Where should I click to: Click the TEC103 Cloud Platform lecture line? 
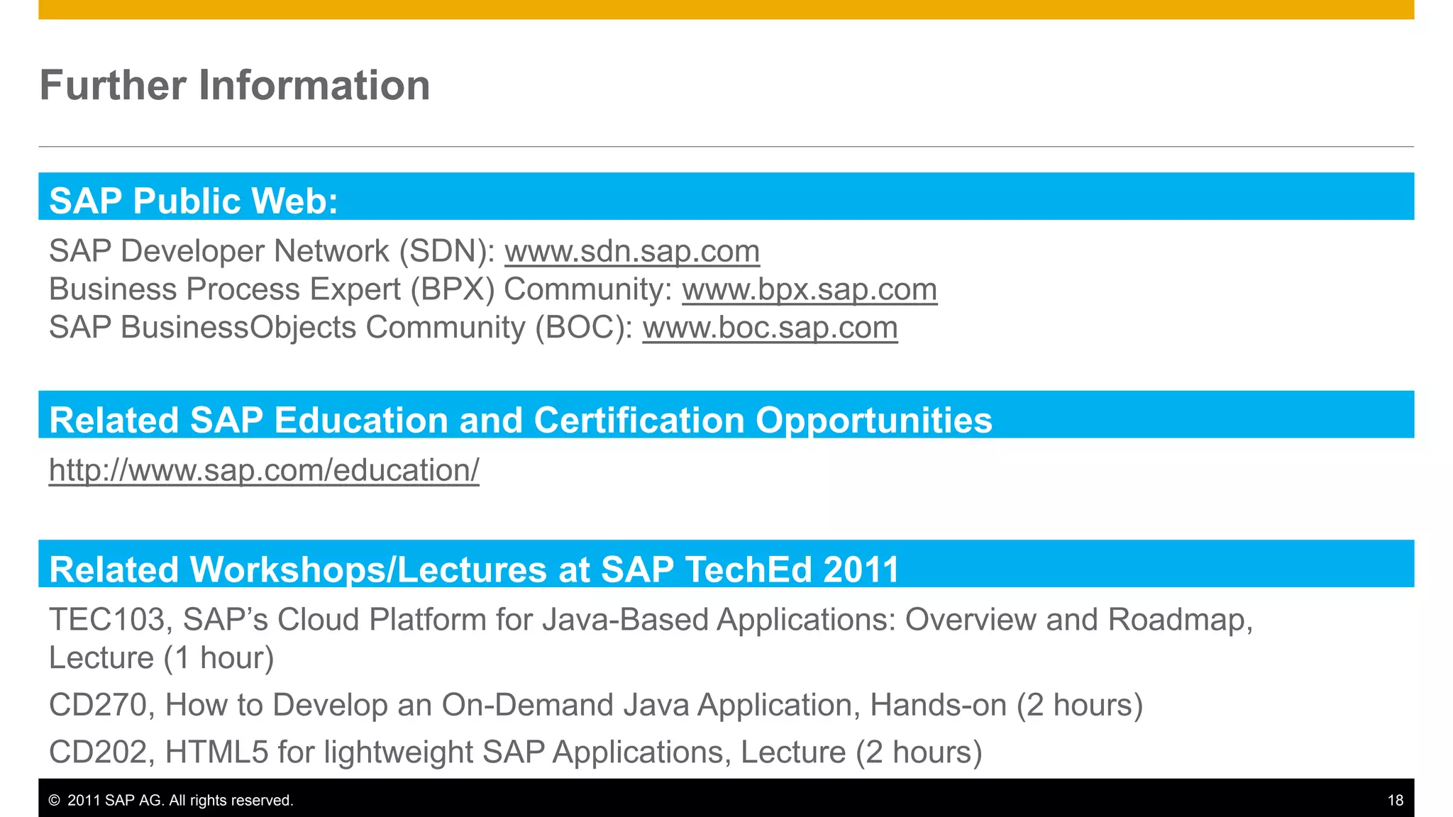tap(650, 620)
